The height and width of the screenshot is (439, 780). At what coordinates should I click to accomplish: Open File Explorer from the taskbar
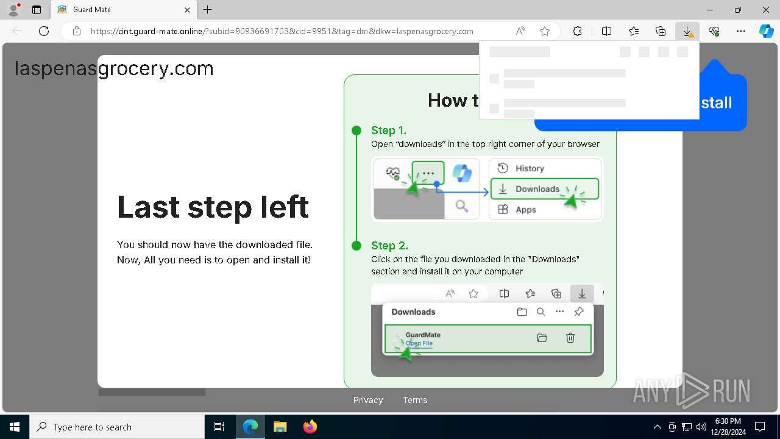(x=280, y=427)
